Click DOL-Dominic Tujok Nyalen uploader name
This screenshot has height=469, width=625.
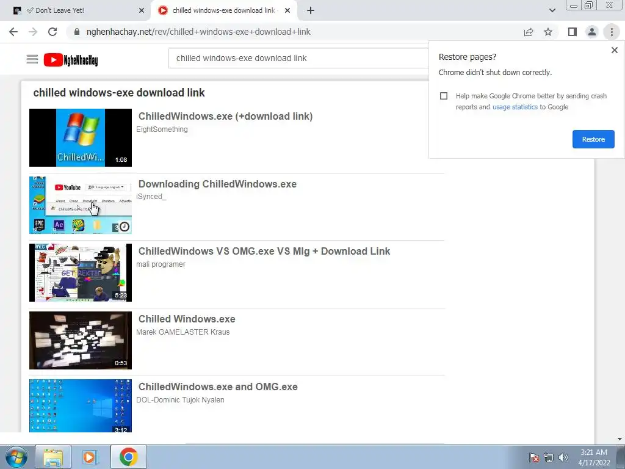180,400
